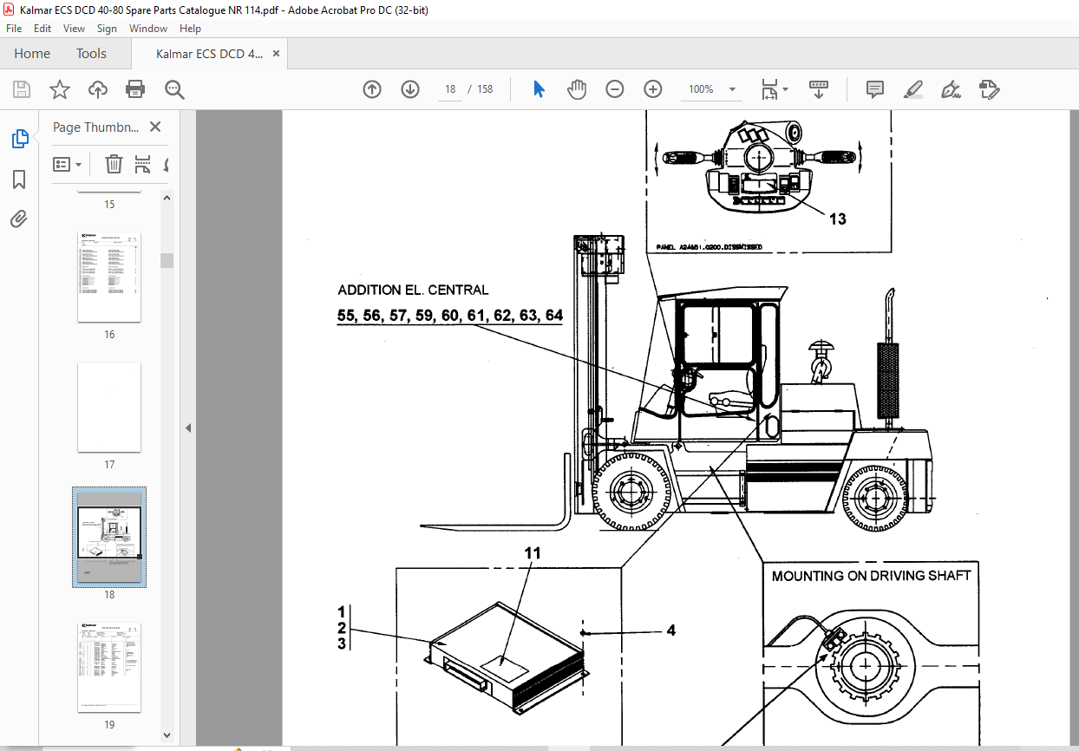
Task: Click part number 13 in diagram
Action: [x=837, y=219]
